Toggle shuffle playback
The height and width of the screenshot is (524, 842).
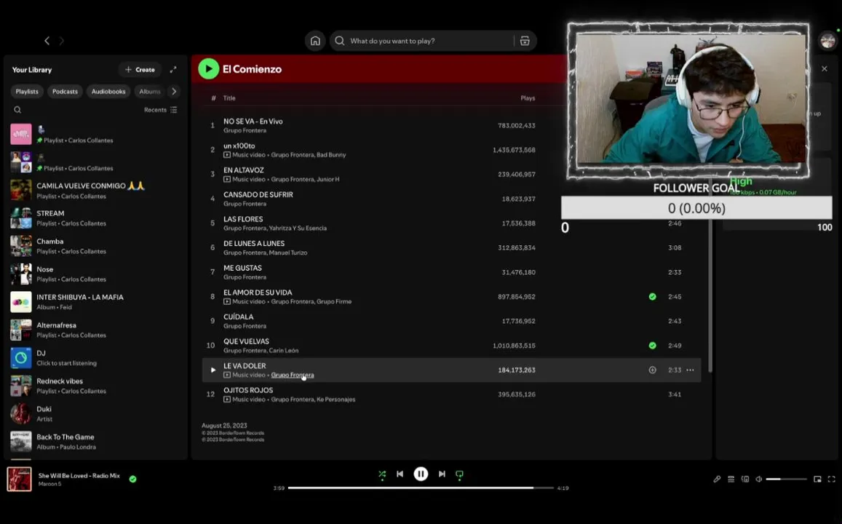click(382, 474)
